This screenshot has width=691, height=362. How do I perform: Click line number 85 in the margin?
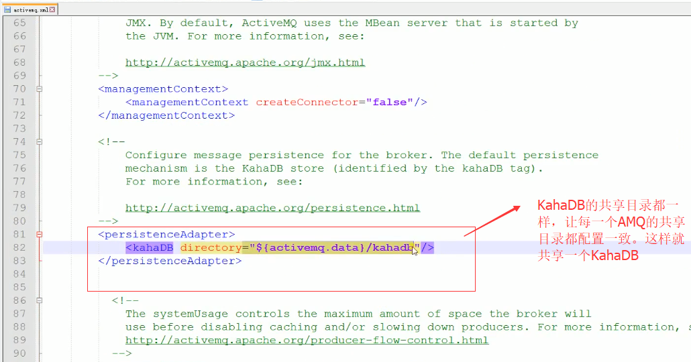19,287
